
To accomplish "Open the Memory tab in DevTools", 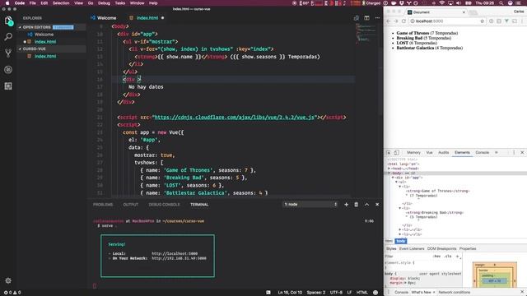I will 413,153.
